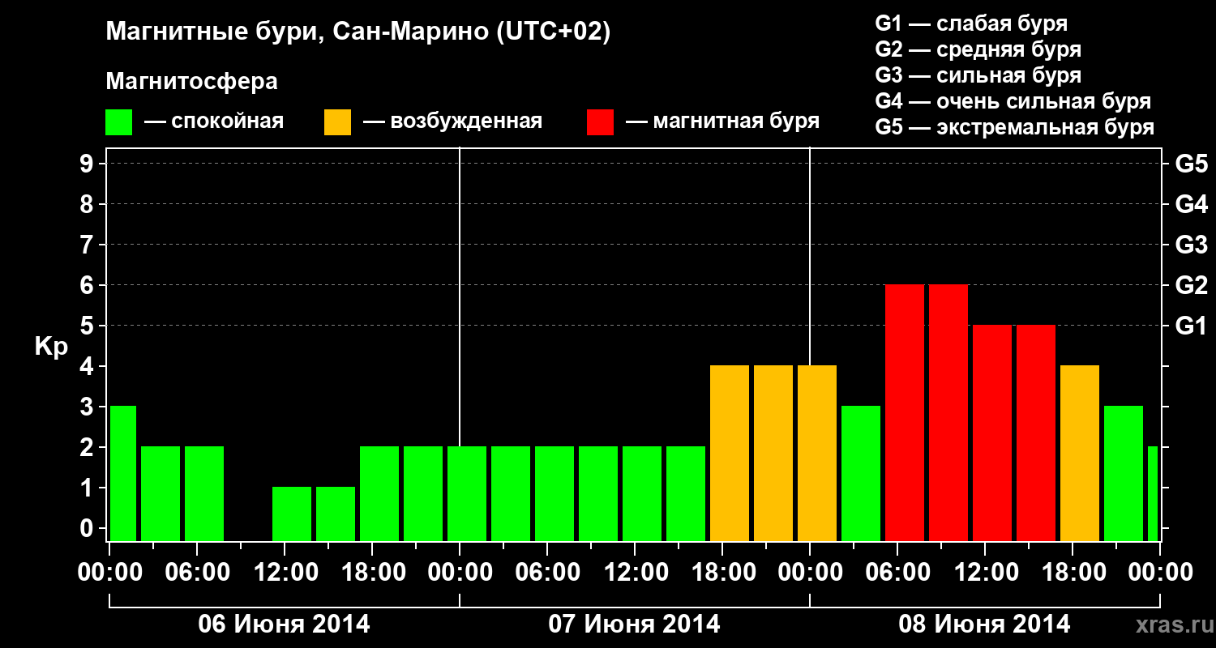Click the yellow Kp 4 bar at 21:00 on 07 June
This screenshot has height=648, width=1216.
(x=773, y=453)
